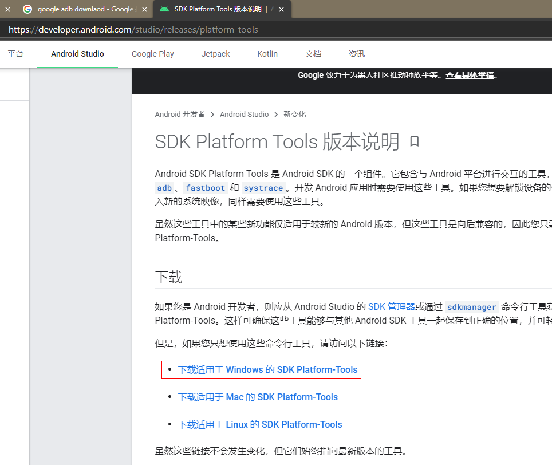Download SDK Platform-Tools for Mac
The image size is (552, 465).
(258, 397)
